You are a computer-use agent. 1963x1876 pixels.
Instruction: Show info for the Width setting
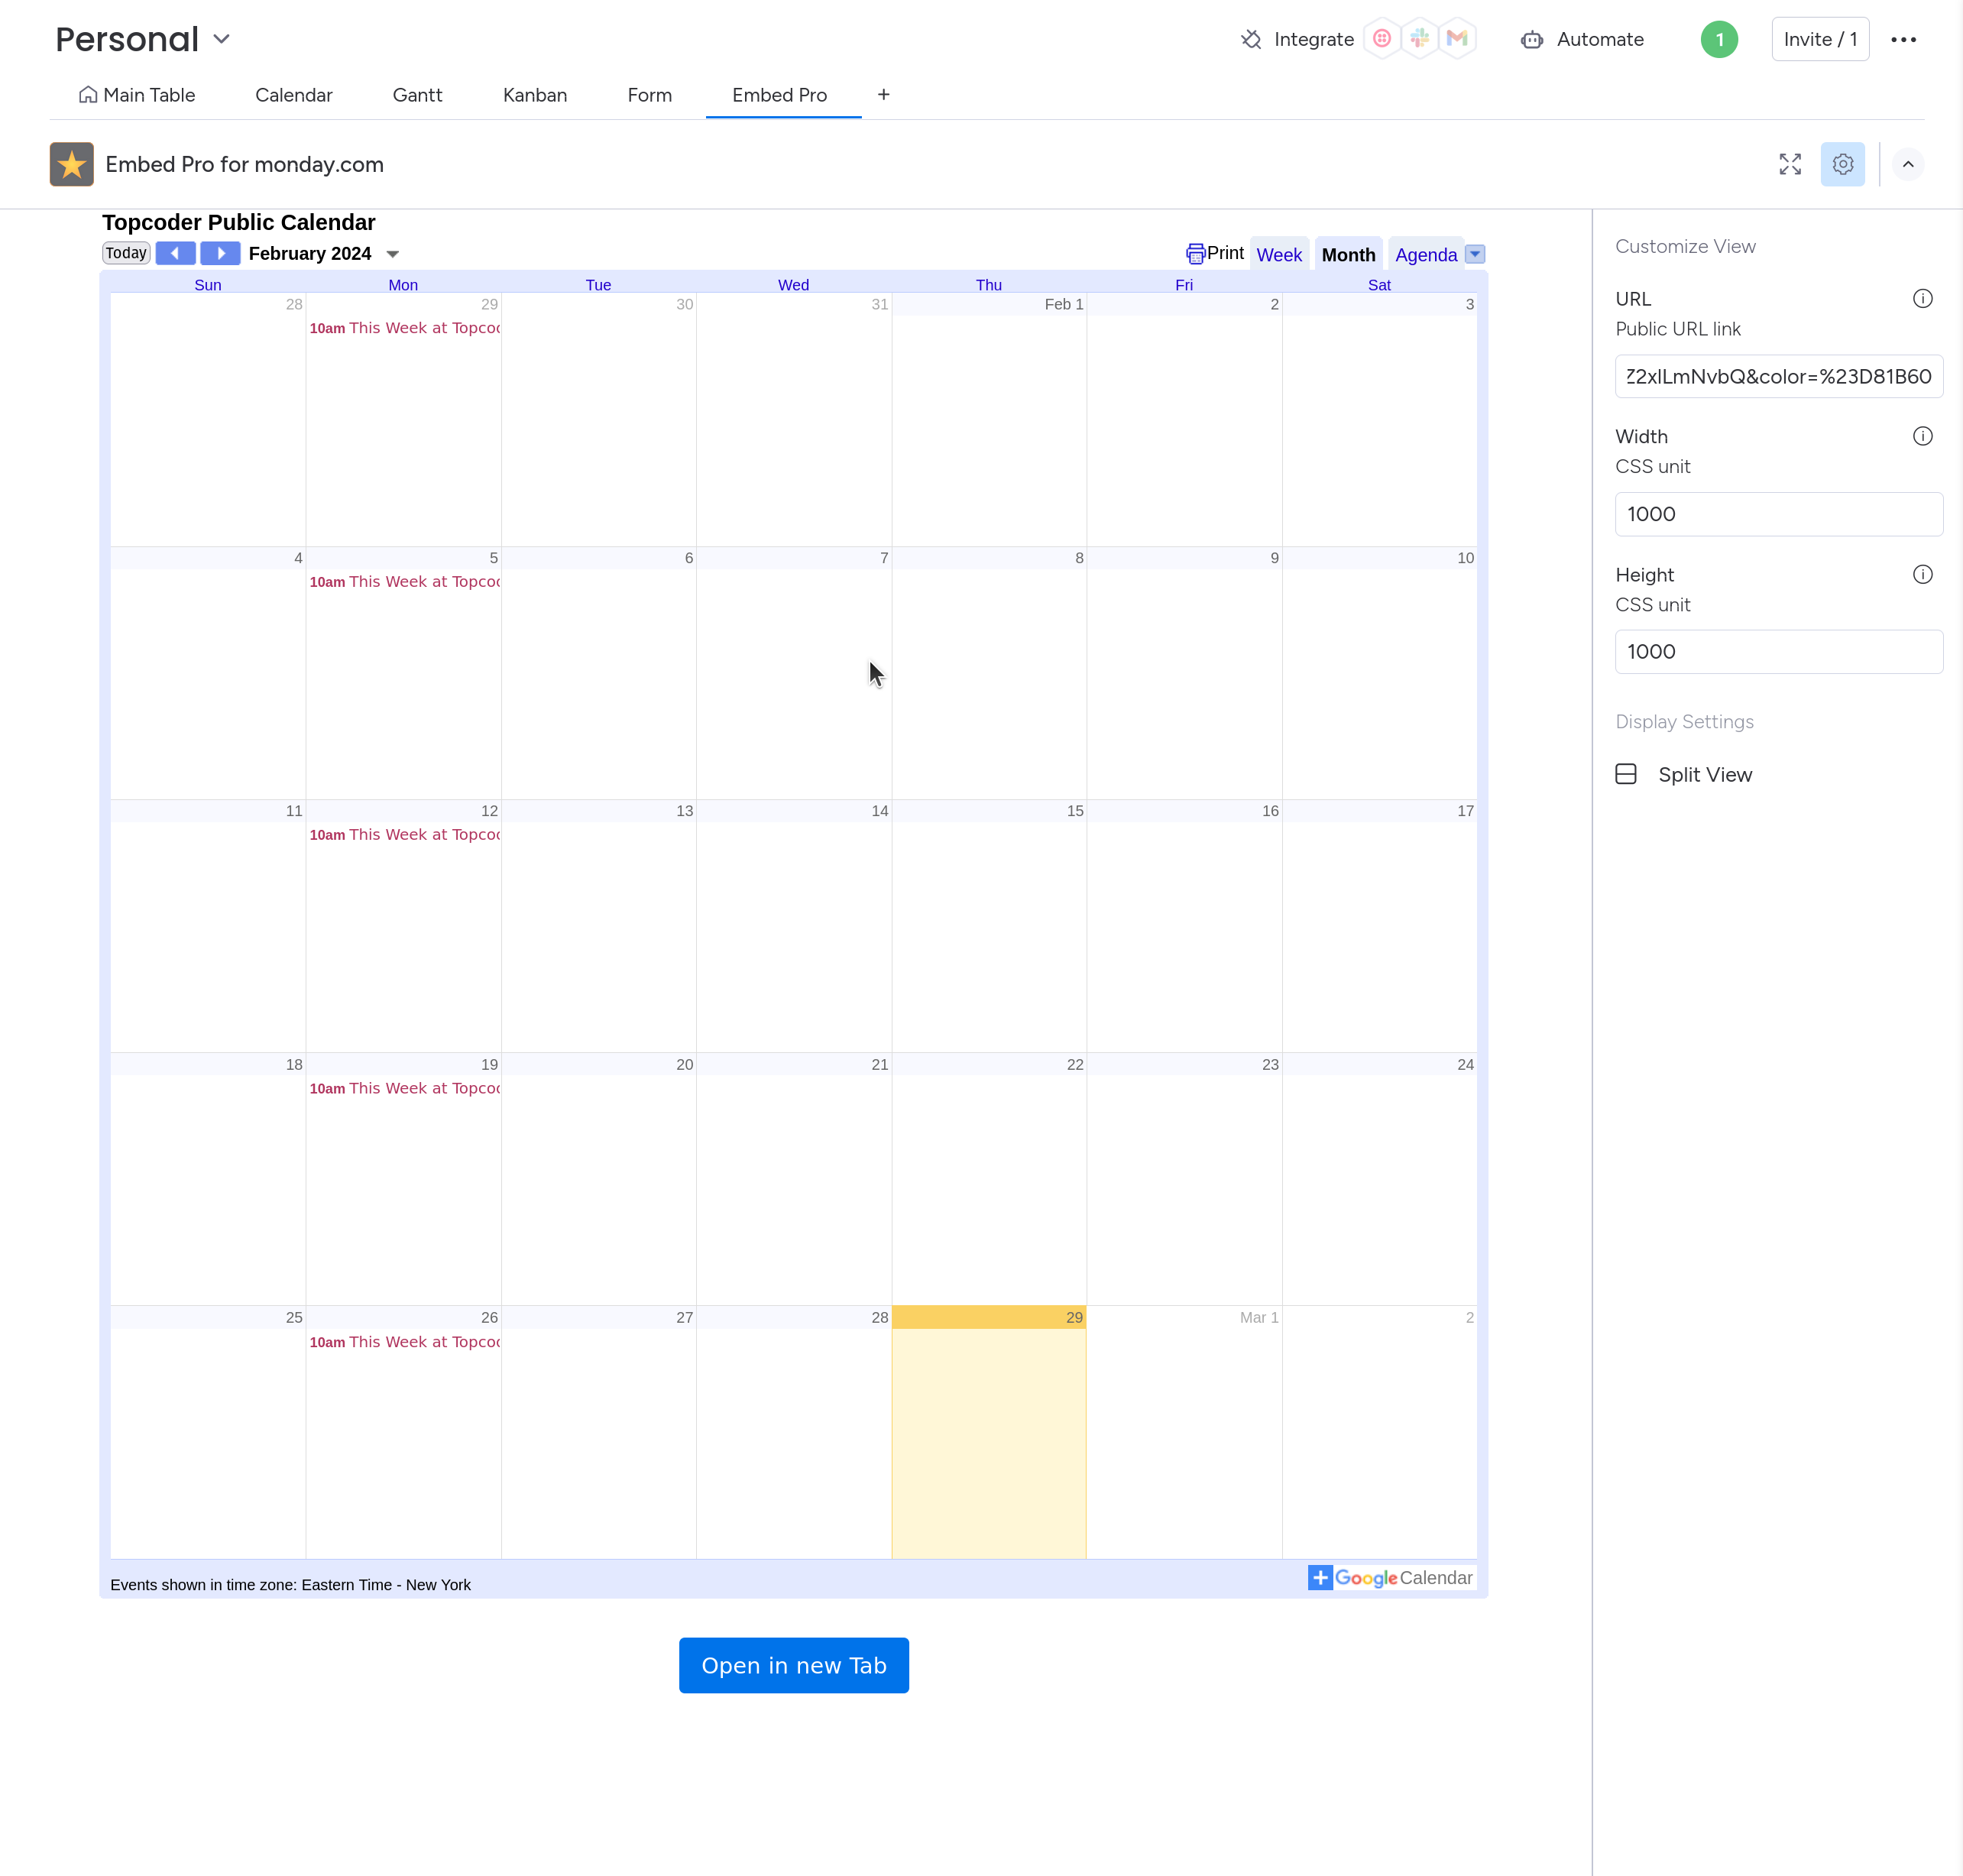(x=1922, y=436)
